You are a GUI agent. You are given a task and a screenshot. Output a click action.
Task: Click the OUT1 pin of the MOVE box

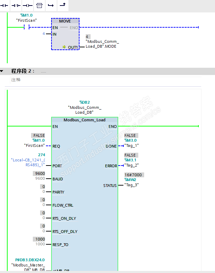pyautogui.click(x=73, y=47)
